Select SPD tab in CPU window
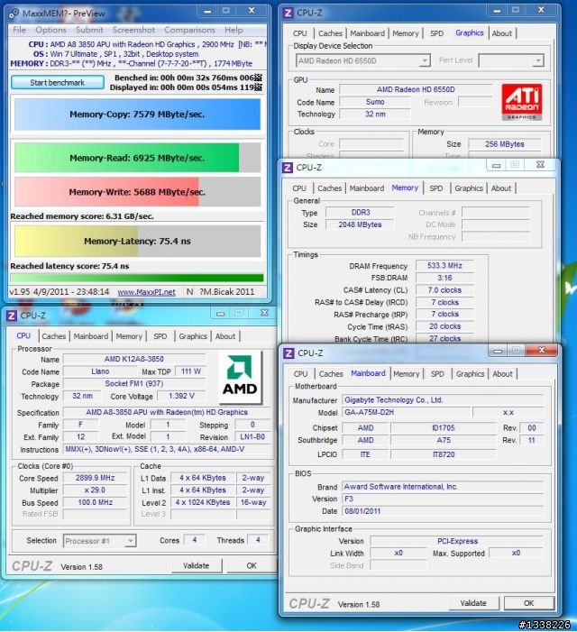 point(160,336)
